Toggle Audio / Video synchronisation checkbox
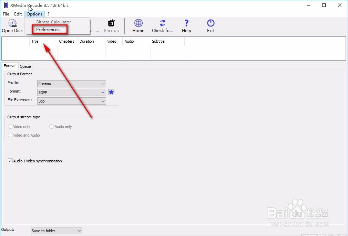The height and width of the screenshot is (236, 348). (x=10, y=161)
